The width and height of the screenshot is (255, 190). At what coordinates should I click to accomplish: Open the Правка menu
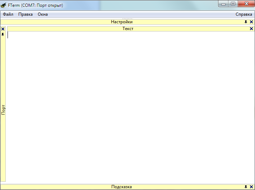click(x=25, y=14)
